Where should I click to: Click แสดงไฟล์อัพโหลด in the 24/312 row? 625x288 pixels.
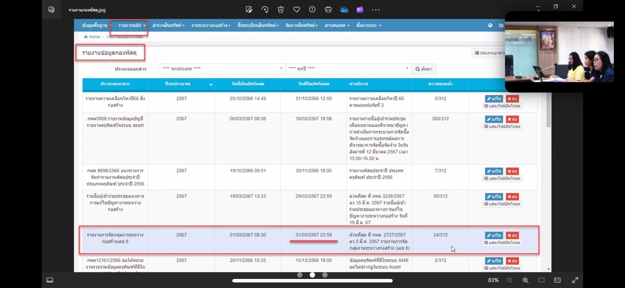(502, 243)
